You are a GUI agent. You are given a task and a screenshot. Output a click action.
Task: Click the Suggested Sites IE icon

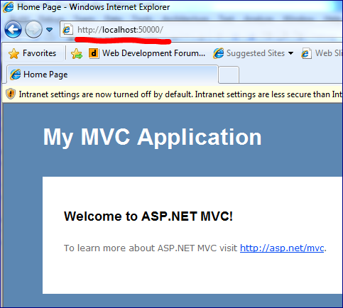tap(218, 53)
